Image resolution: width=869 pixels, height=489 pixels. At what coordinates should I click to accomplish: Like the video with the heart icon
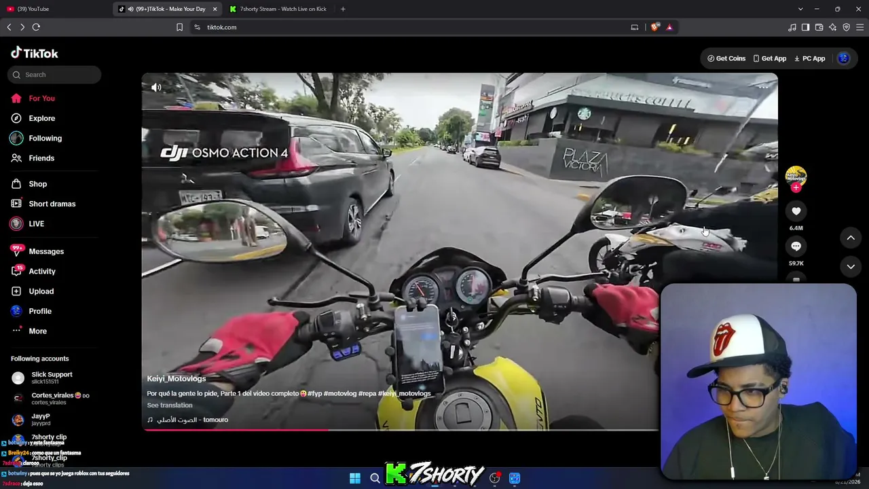coord(796,211)
